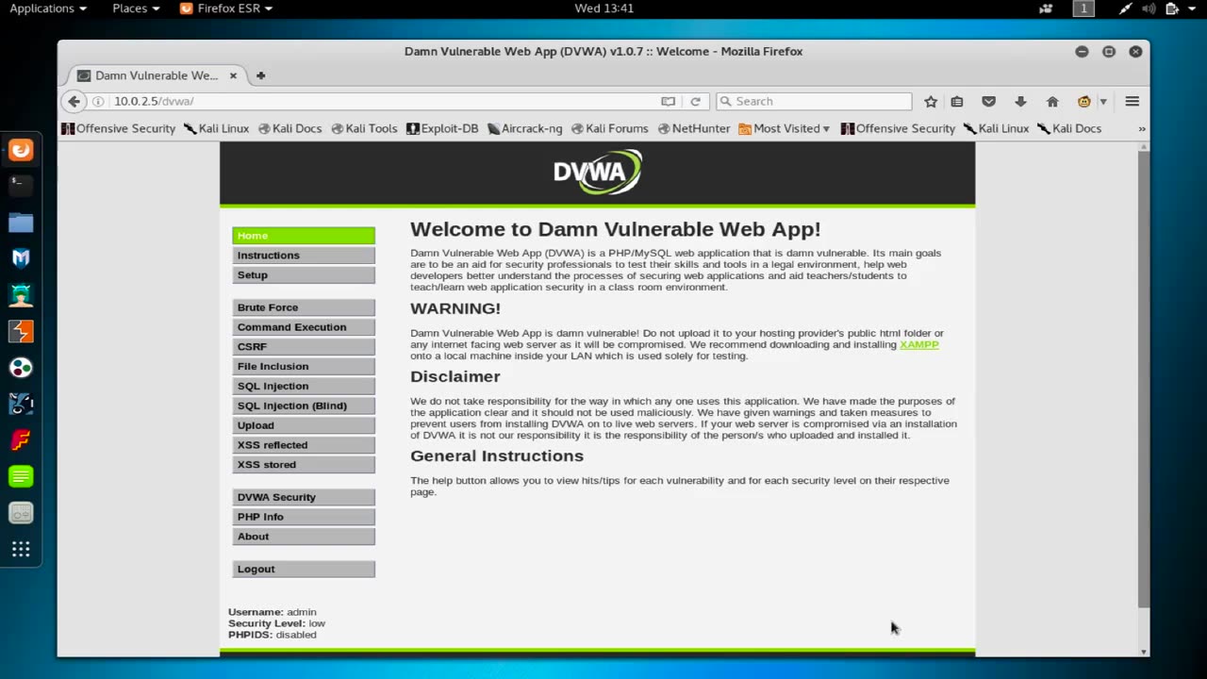1207x679 pixels.
Task: Open volume control in top bar
Action: [1149, 8]
